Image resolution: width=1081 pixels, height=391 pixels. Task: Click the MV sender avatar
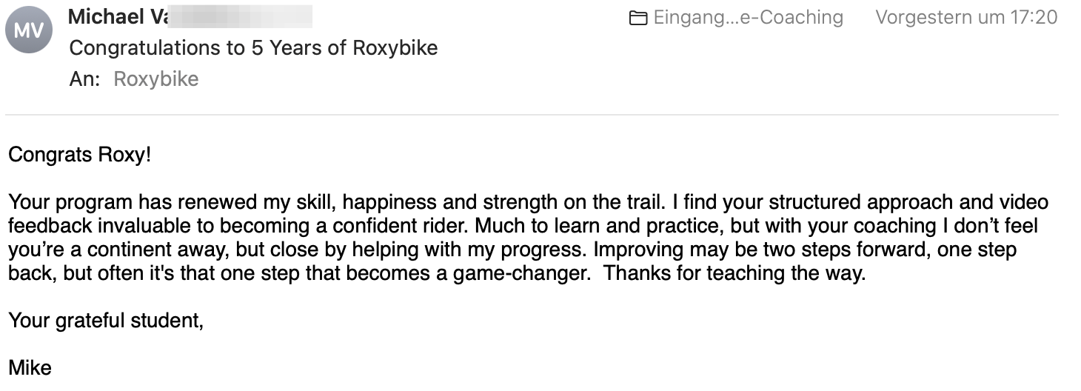[28, 30]
